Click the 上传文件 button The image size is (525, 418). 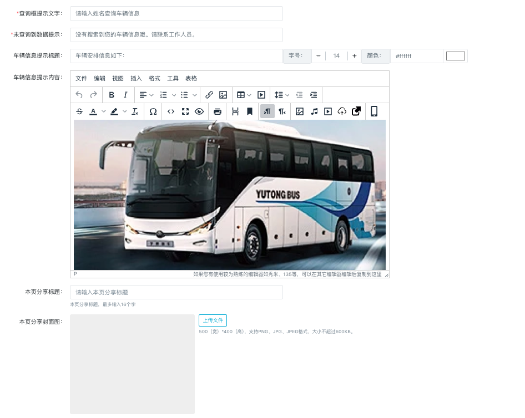[x=213, y=320]
